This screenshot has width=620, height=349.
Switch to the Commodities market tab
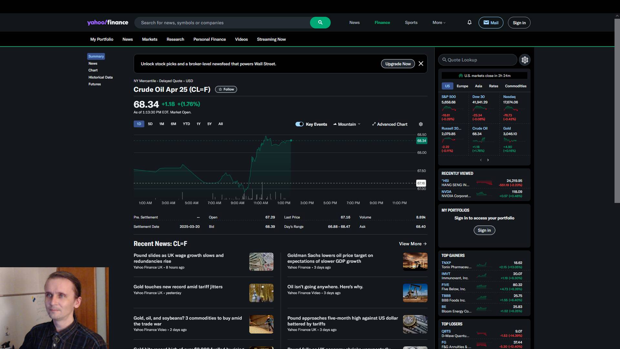pyautogui.click(x=515, y=86)
